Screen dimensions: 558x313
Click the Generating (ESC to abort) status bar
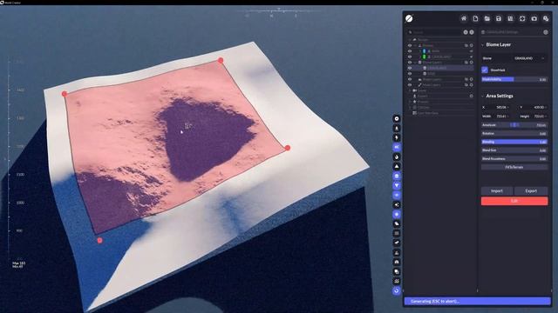tap(477, 302)
